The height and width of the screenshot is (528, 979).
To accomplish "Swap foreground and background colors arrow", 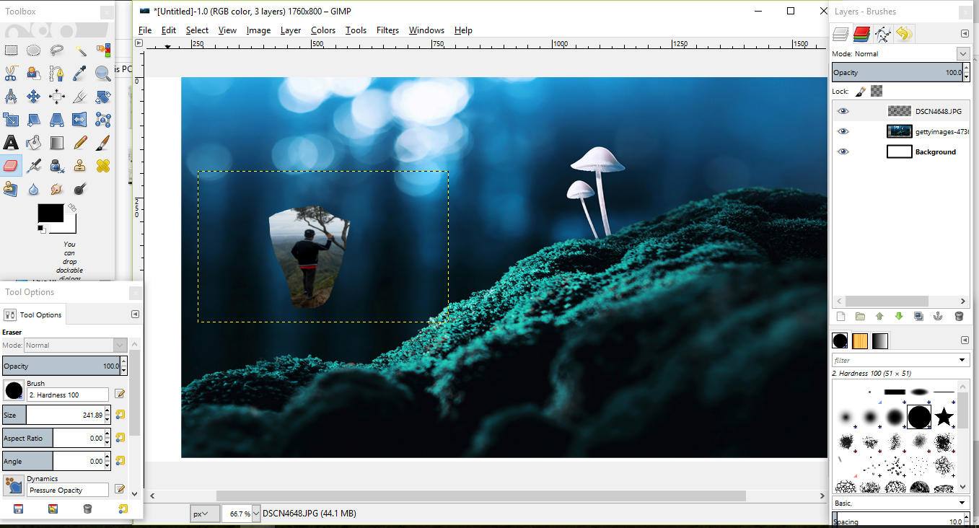I will click(x=72, y=208).
